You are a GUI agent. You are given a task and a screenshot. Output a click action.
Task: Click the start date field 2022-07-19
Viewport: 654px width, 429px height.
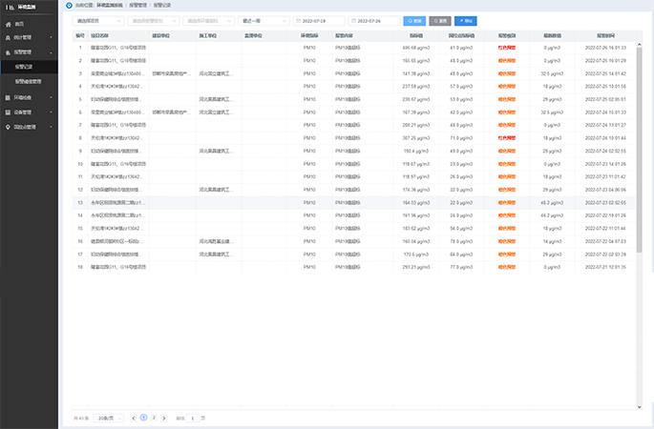click(320, 19)
